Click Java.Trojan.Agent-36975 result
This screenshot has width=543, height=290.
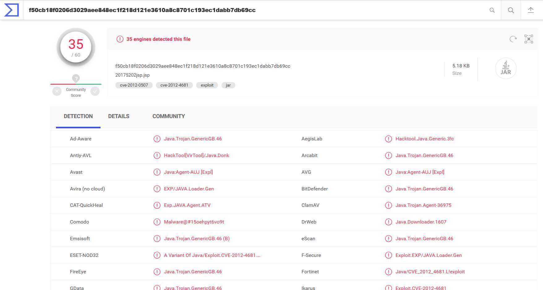pos(423,205)
